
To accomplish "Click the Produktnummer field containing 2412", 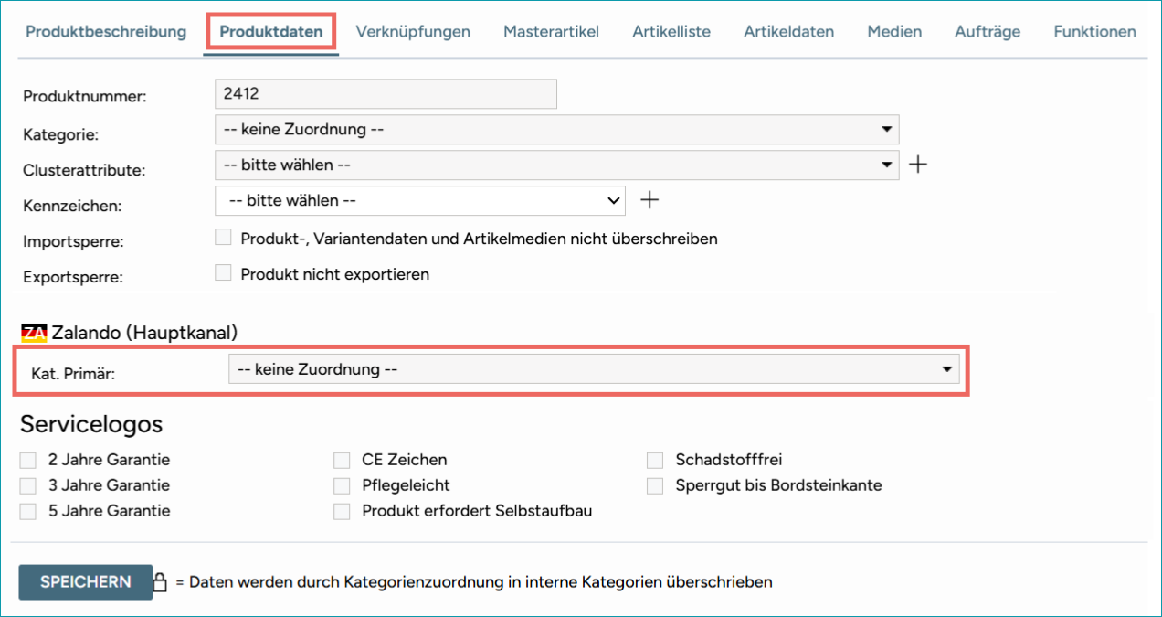I will click(x=386, y=94).
